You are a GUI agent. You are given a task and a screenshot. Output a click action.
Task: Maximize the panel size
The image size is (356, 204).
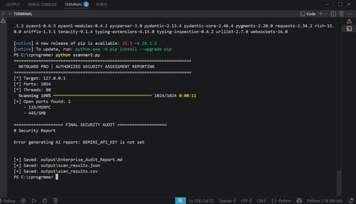pos(340,4)
